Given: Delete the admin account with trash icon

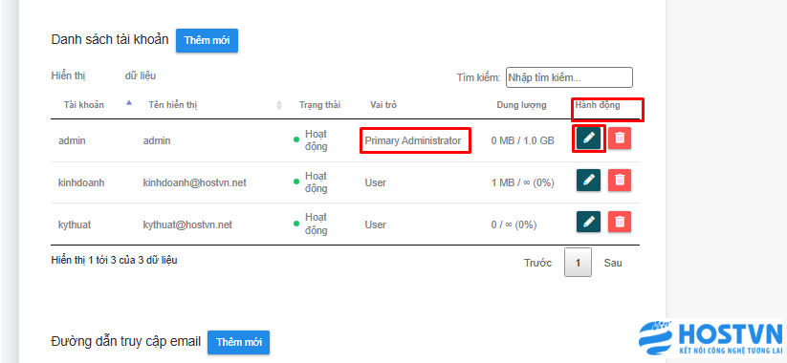Looking at the screenshot, I should coord(620,138).
